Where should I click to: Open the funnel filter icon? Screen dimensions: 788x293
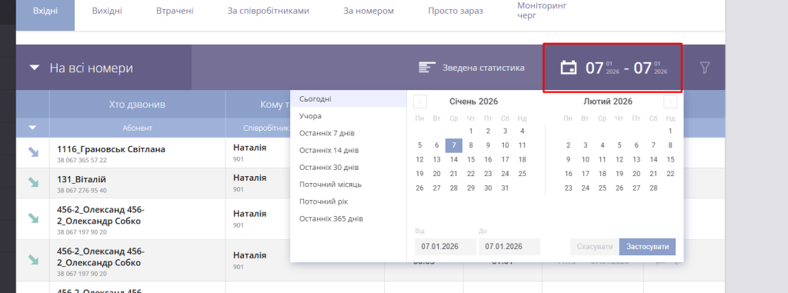705,68
